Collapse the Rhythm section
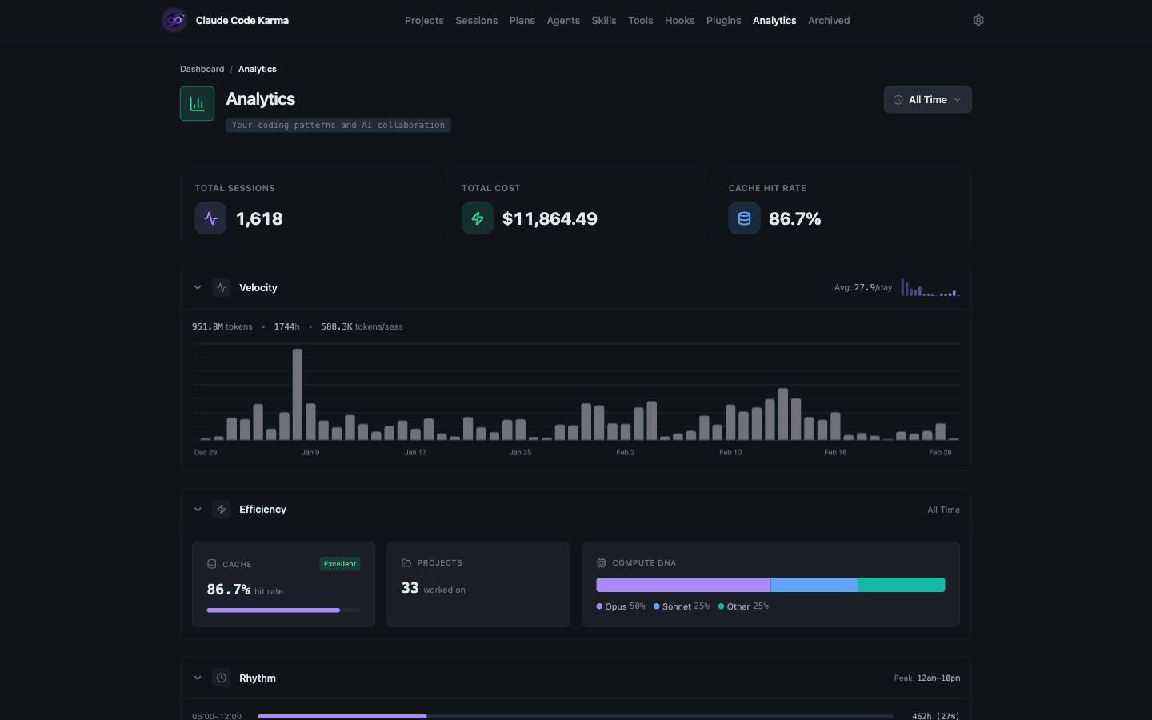The image size is (1152, 720). coord(198,678)
